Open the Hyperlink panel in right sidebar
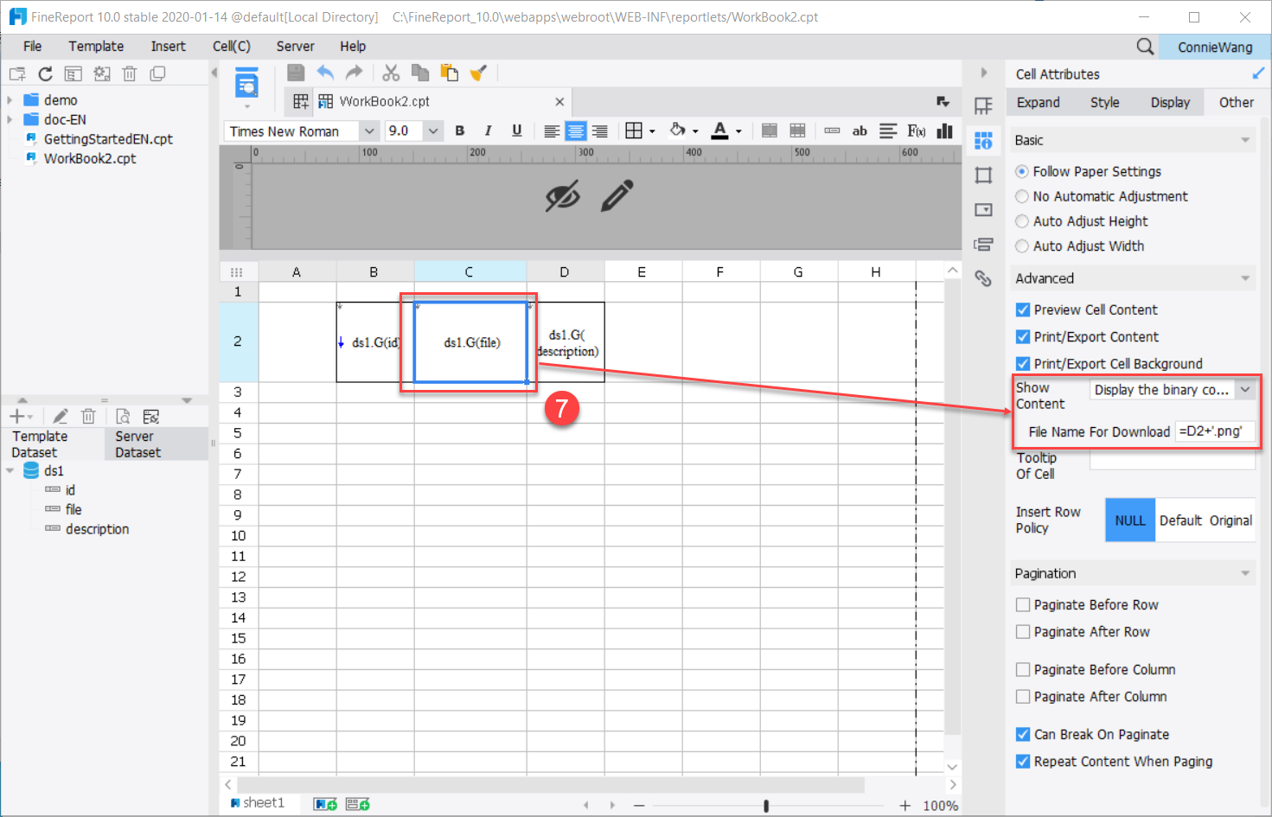 tap(983, 278)
